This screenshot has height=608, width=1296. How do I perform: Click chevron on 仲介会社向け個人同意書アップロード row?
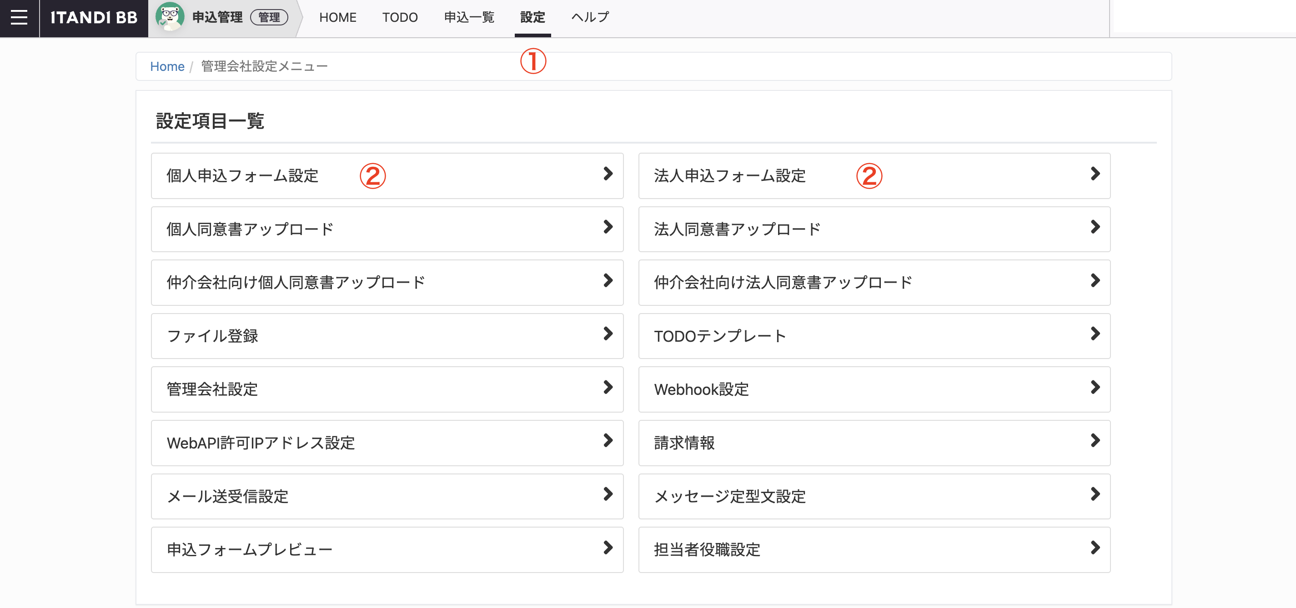click(608, 280)
